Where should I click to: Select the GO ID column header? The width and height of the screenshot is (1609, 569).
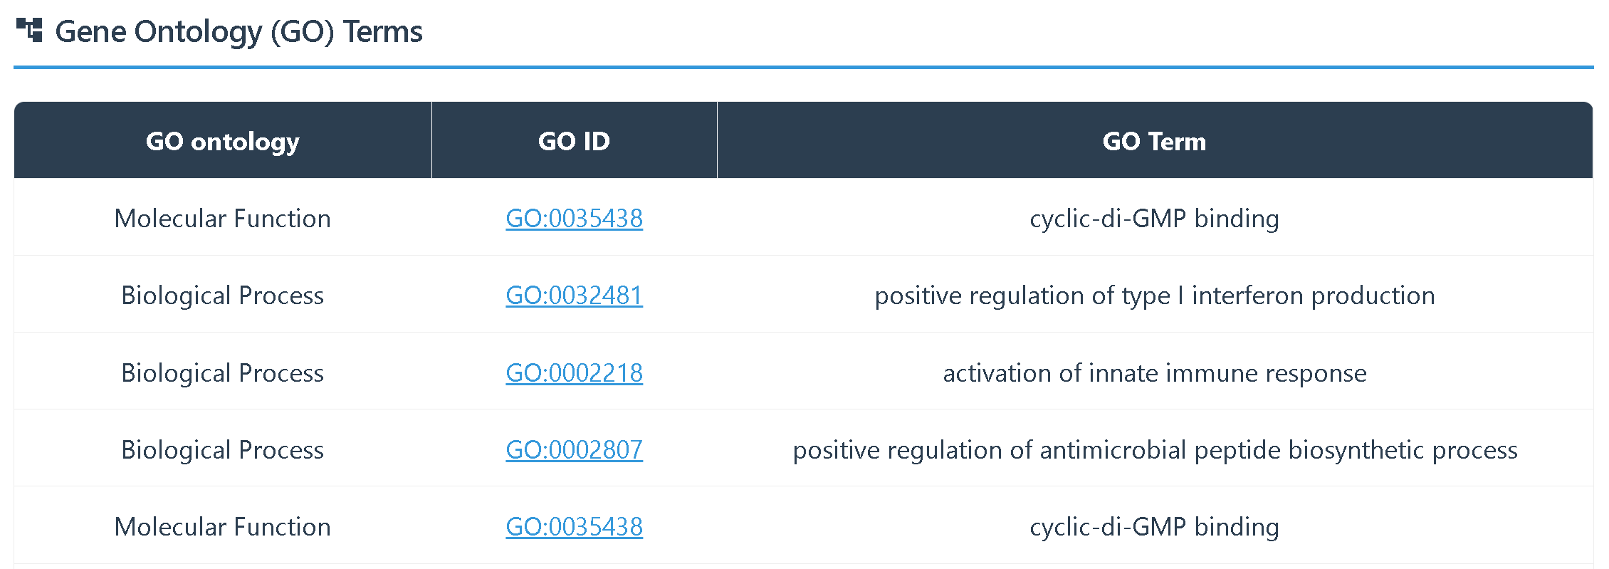(x=574, y=141)
